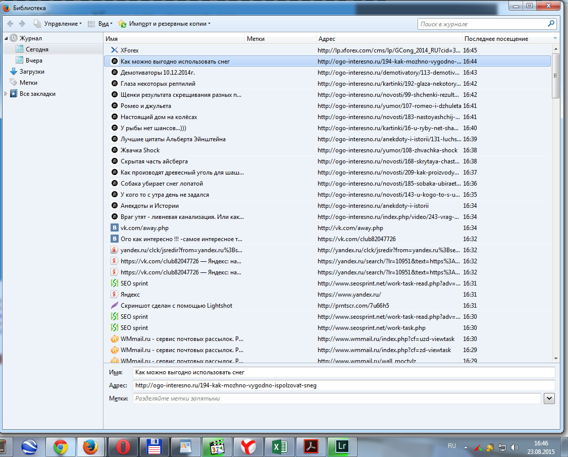
Task: Switch to Firefox in the taskbar
Action: tap(90, 447)
